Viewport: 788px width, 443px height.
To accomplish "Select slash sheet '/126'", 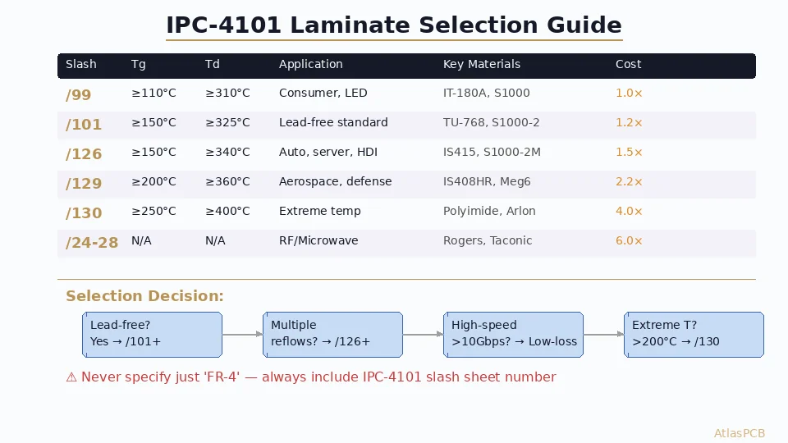I will pyautogui.click(x=84, y=154).
